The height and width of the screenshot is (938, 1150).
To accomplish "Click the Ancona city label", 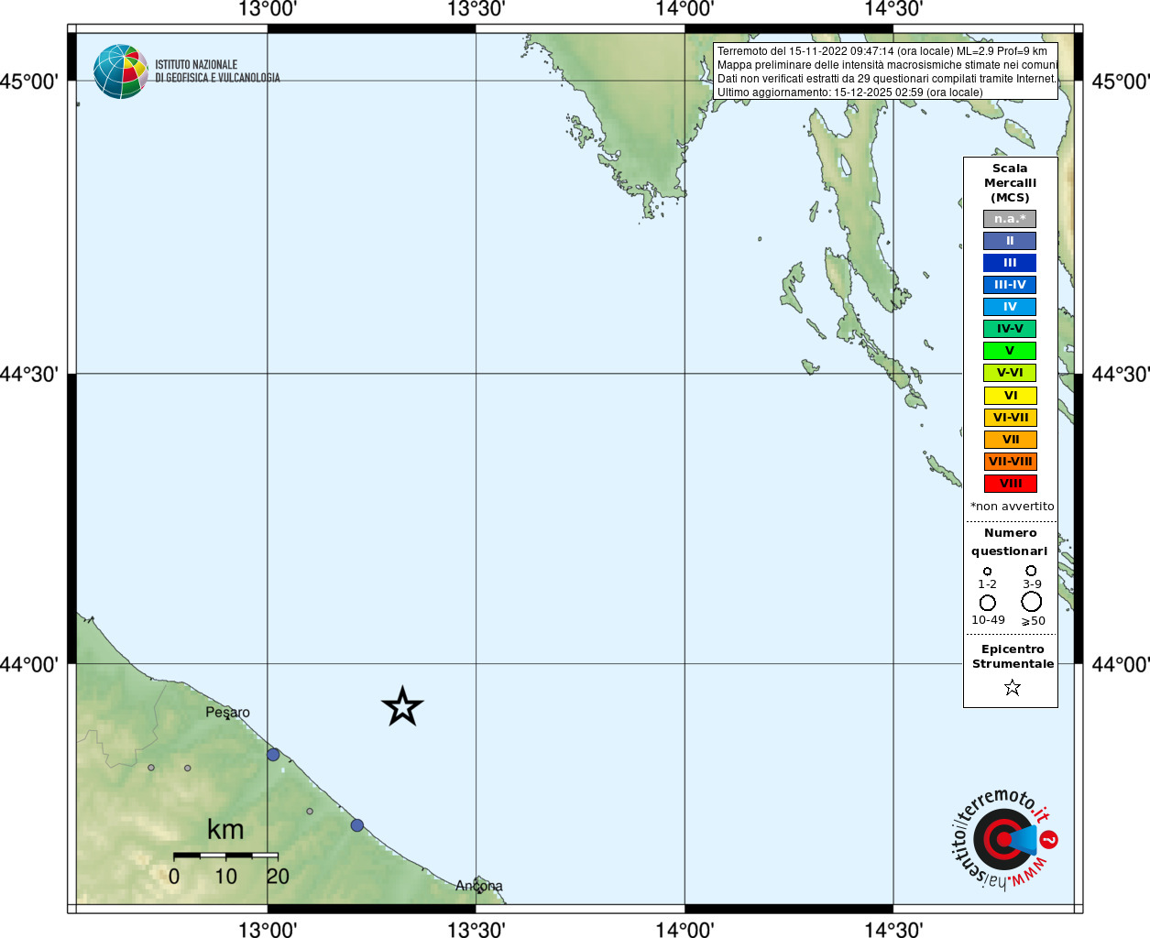I will pos(479,886).
